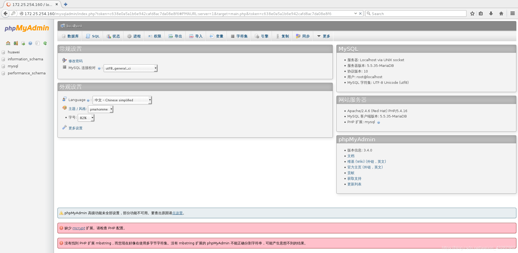This screenshot has width=518, height=253.
Task: Open the 更新列表 link
Action: (354, 184)
